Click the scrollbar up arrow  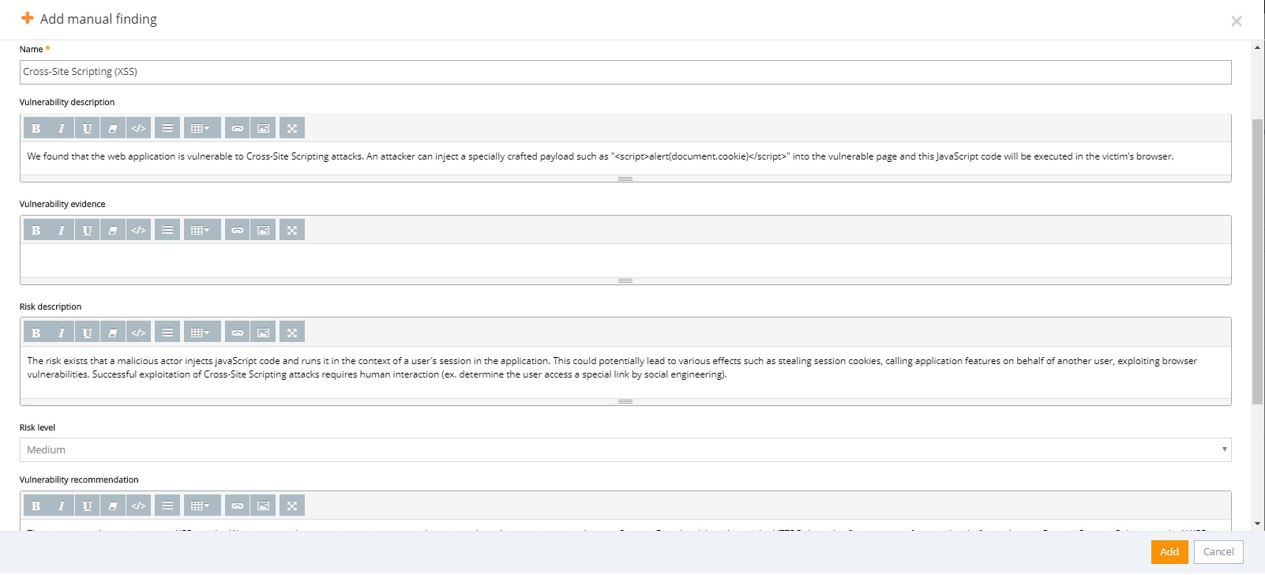(1258, 47)
